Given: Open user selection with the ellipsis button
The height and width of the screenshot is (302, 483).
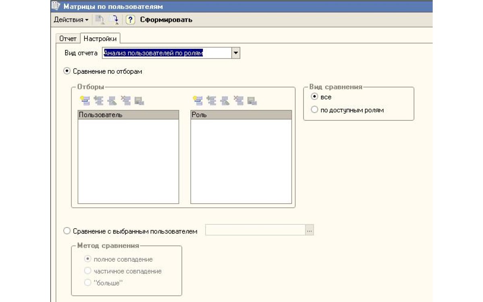Looking at the screenshot, I should (309, 230).
